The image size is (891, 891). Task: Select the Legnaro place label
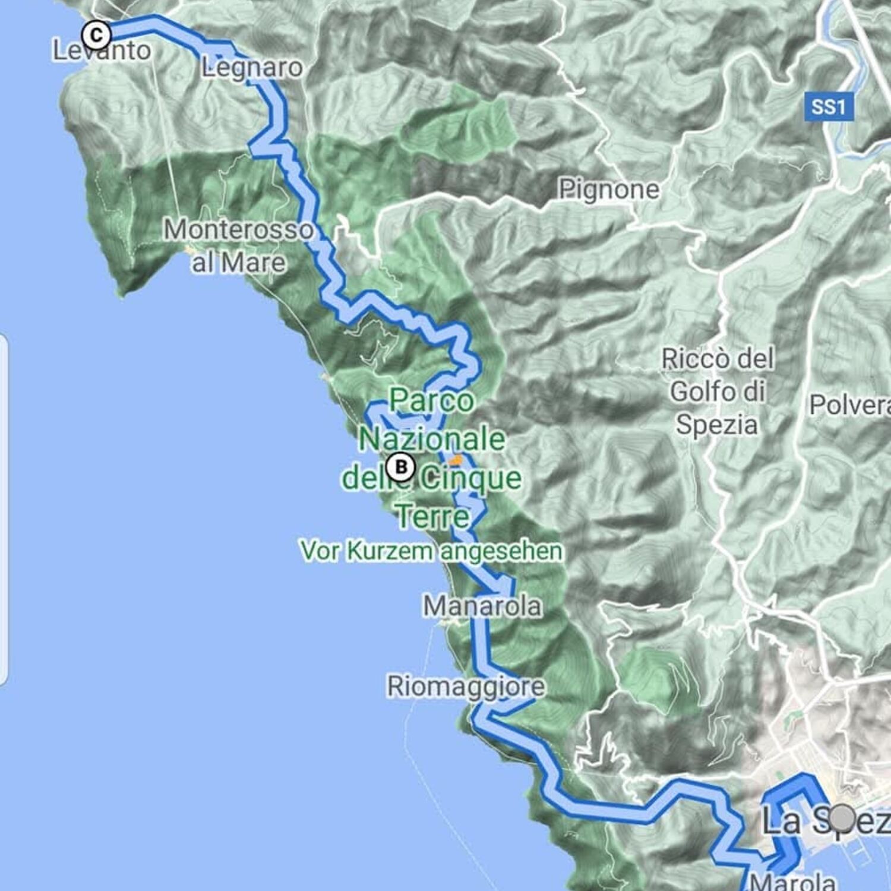[252, 67]
